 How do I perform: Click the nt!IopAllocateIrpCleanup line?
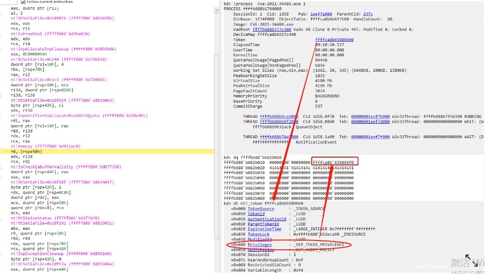coord(64,49)
